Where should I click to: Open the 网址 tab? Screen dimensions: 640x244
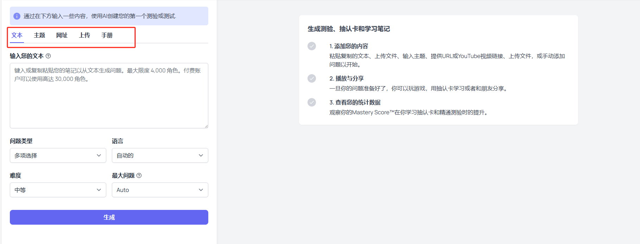[x=62, y=35]
